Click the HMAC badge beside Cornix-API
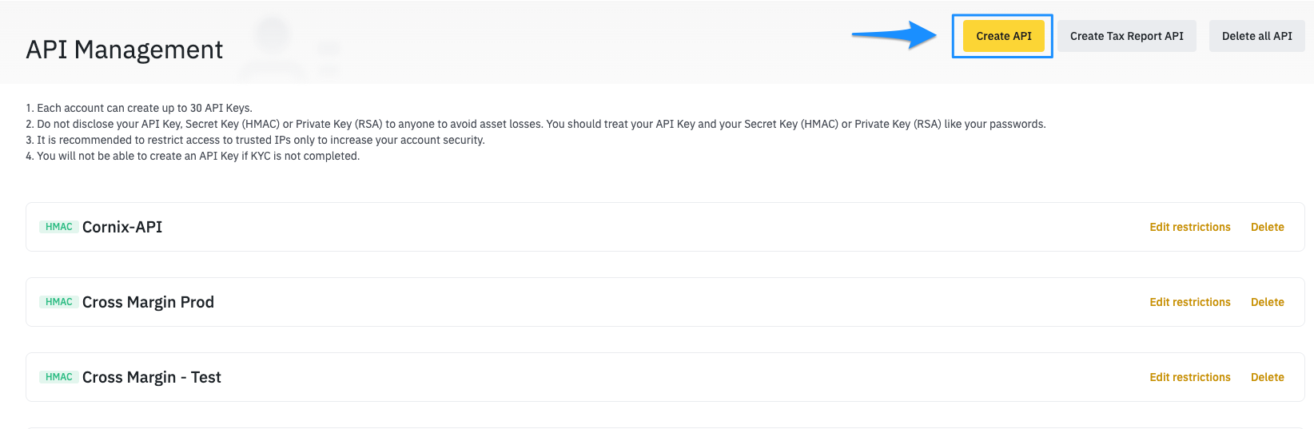This screenshot has width=1314, height=429. (x=59, y=227)
